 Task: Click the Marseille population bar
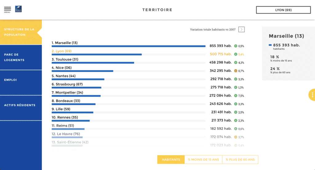(129, 46)
